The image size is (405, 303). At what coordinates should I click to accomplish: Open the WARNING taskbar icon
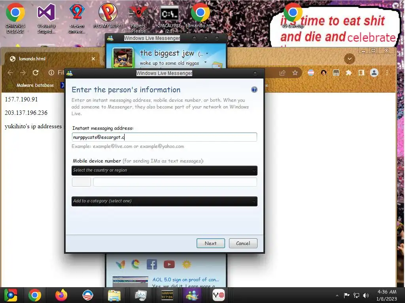tap(167, 295)
